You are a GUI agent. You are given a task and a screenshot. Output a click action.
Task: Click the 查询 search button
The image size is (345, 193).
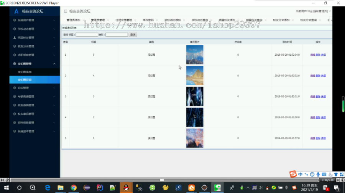coord(133,35)
